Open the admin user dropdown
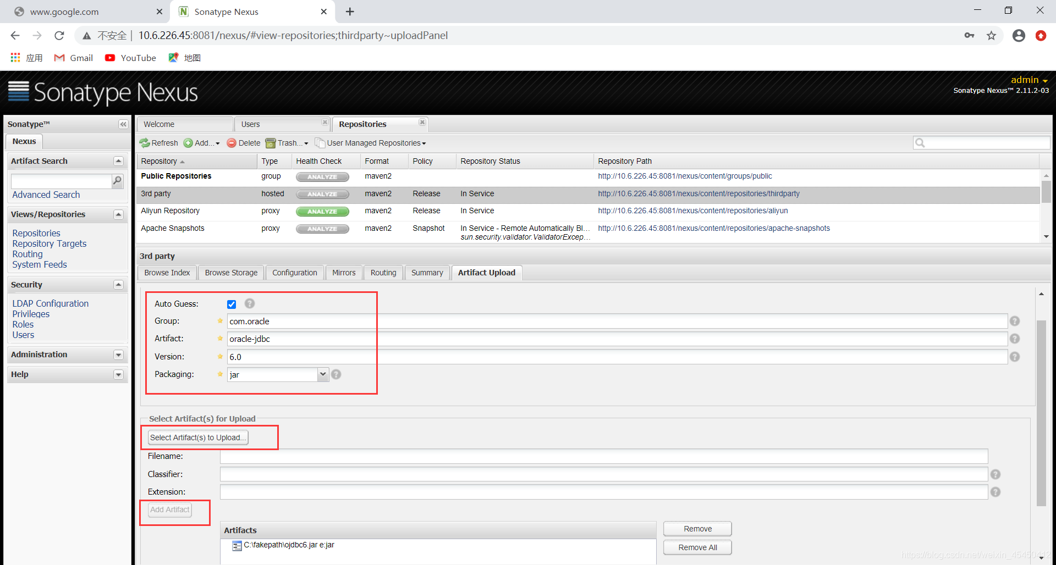The image size is (1056, 565). pos(1029,80)
